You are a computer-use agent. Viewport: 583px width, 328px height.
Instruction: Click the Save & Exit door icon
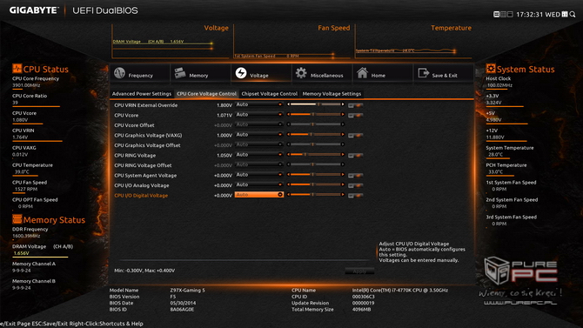424,72
